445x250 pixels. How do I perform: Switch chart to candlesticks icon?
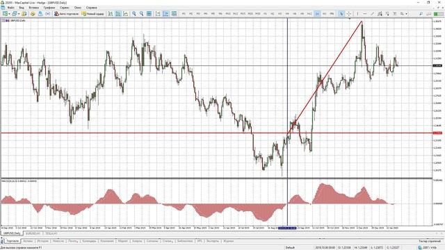tap(118, 14)
